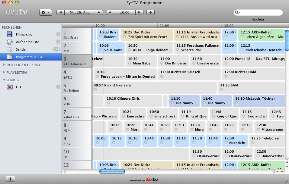Select HD channel list

[x=31, y=87]
